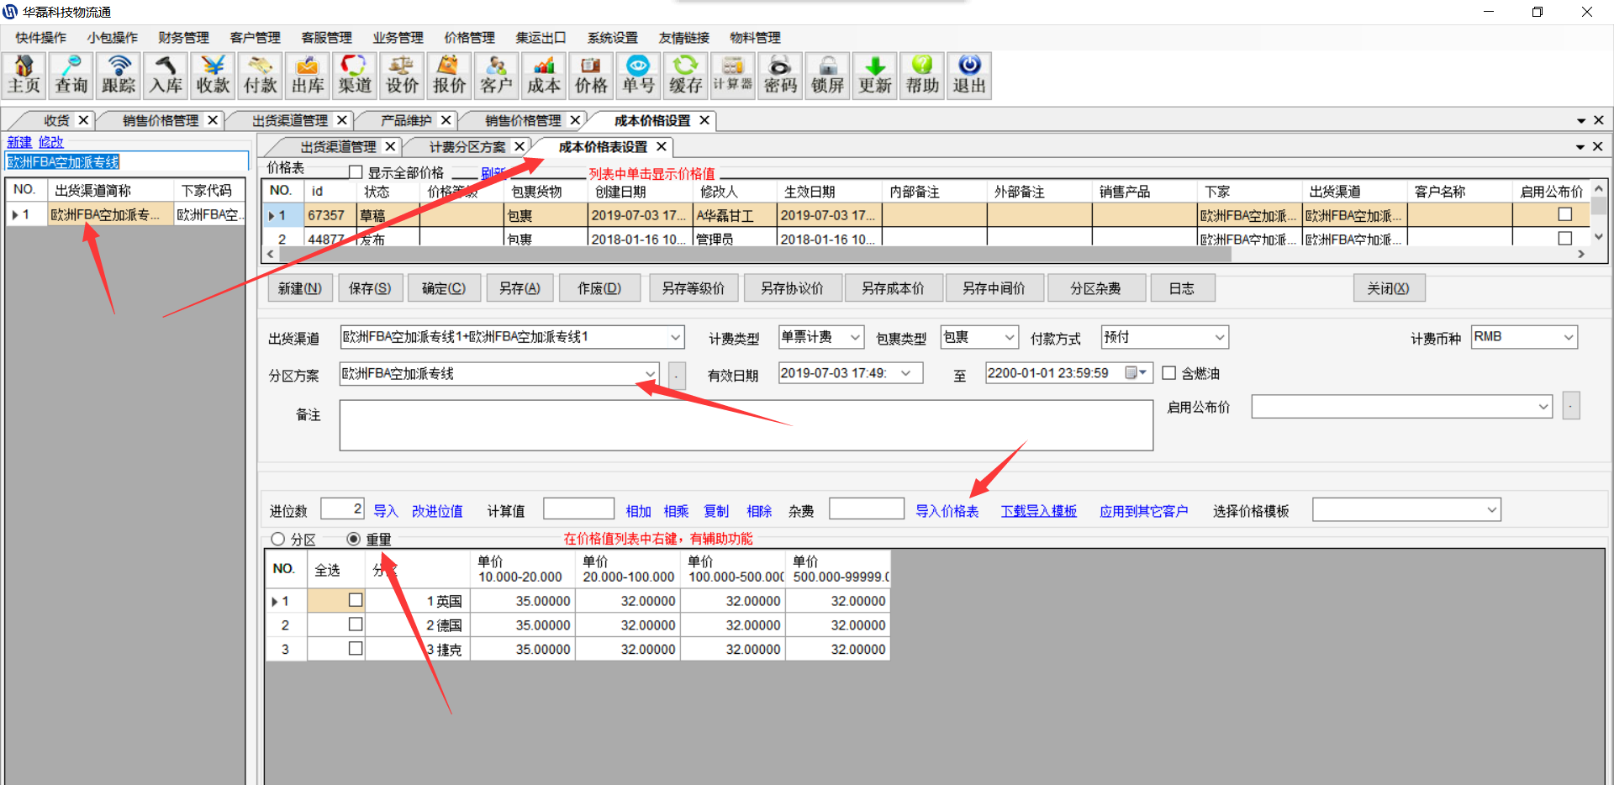The image size is (1614, 785).
Task: Click the 更新 green download arrow icon
Action: coord(874,76)
